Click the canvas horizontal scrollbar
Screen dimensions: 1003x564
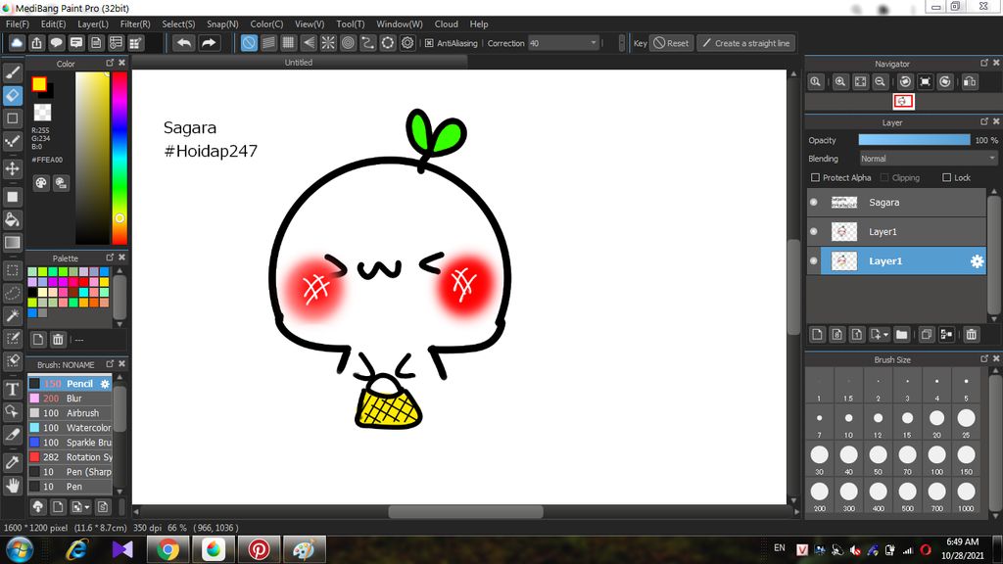465,511
